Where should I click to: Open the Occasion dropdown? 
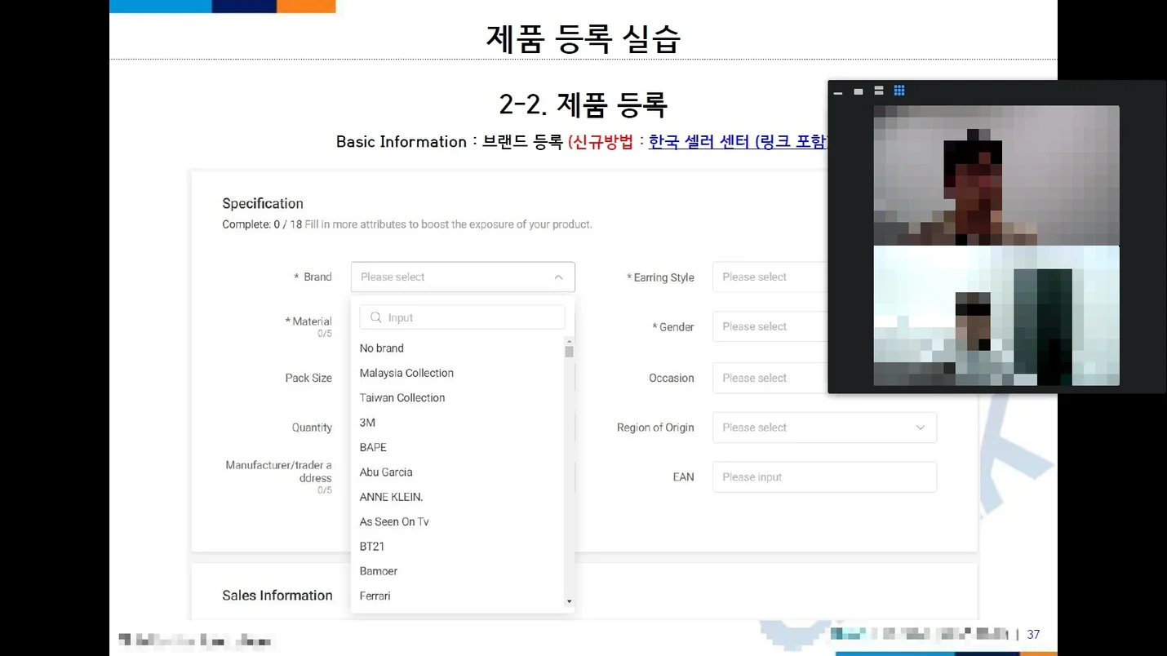tap(770, 379)
